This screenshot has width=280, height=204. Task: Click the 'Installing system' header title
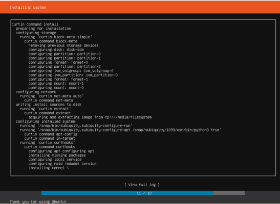(28, 8)
